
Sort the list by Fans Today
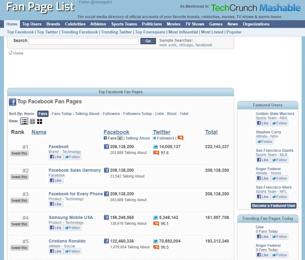(x=62, y=114)
